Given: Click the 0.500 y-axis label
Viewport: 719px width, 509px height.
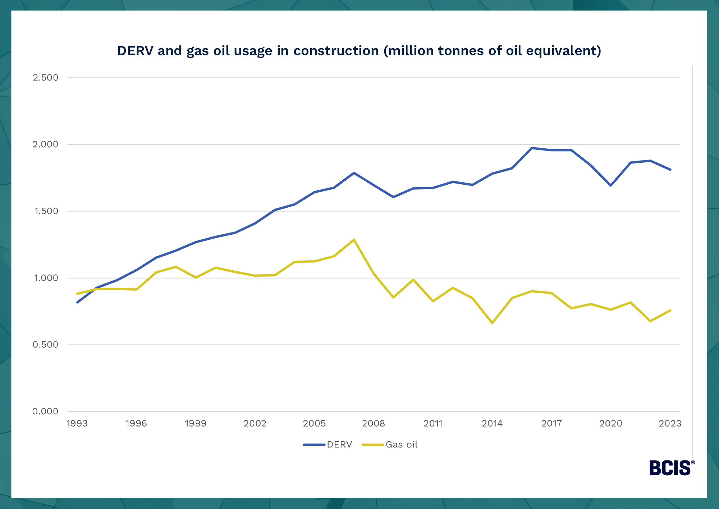Looking at the screenshot, I should click(x=45, y=345).
